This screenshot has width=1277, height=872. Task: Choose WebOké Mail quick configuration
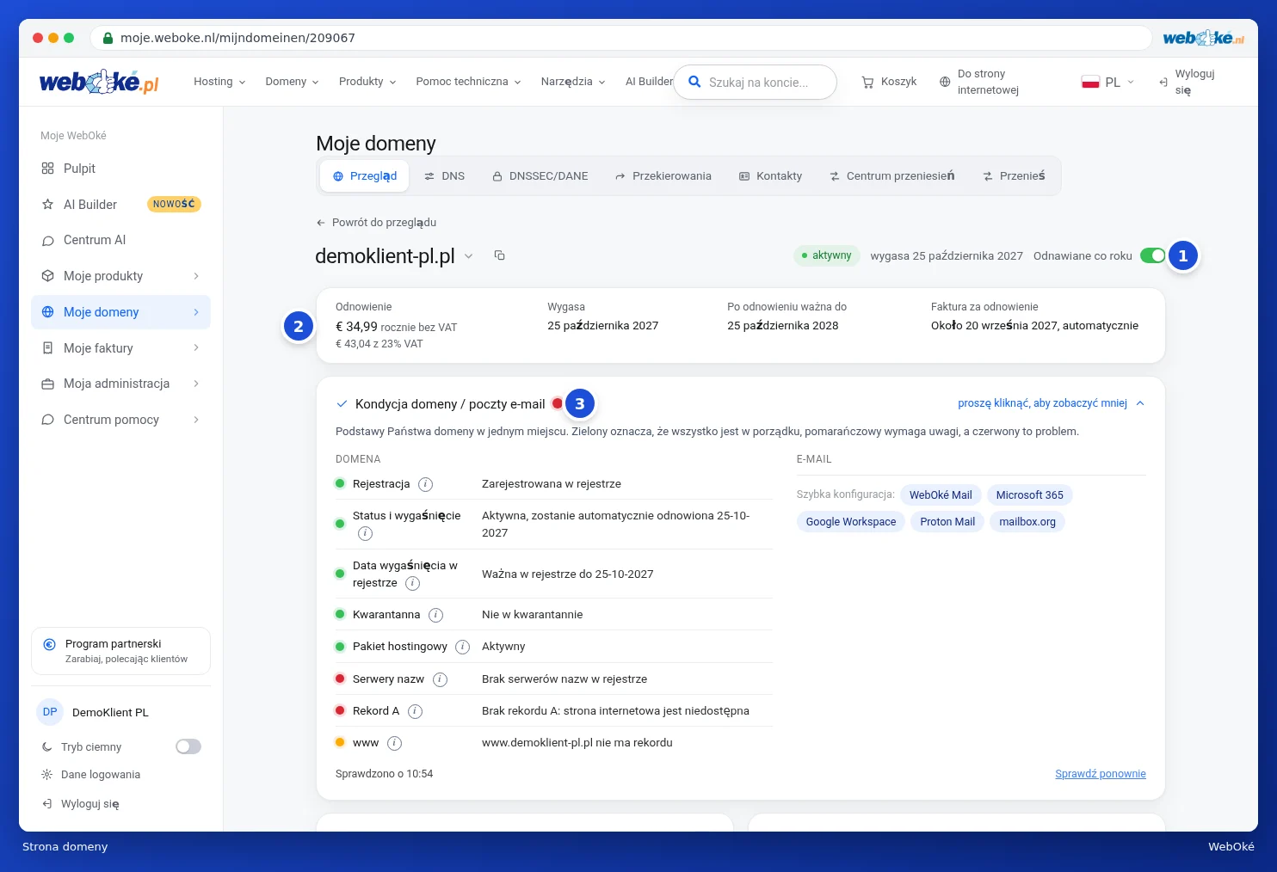pos(941,495)
